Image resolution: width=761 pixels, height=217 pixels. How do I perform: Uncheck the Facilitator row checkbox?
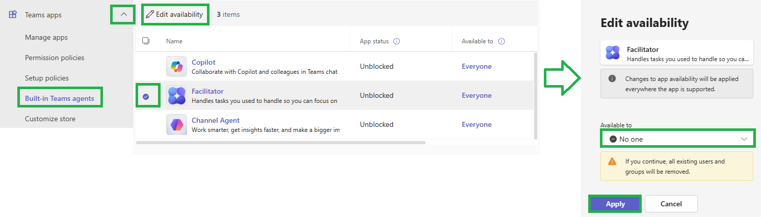pyautogui.click(x=146, y=96)
